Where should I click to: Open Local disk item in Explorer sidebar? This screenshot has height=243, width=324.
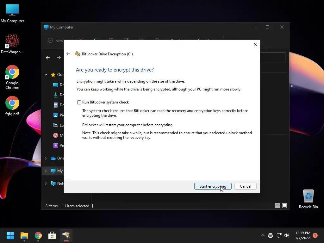(59, 125)
